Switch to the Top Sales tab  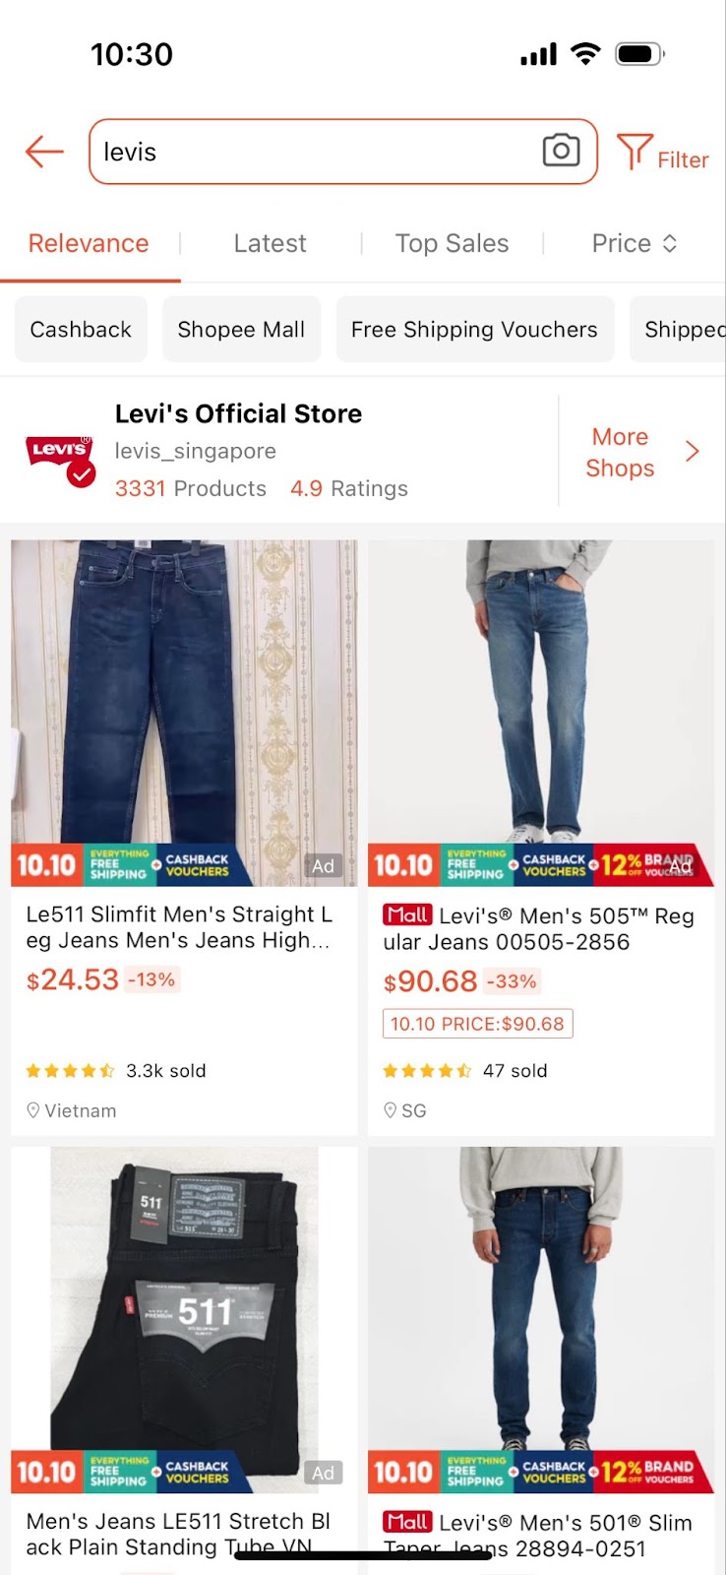[452, 243]
